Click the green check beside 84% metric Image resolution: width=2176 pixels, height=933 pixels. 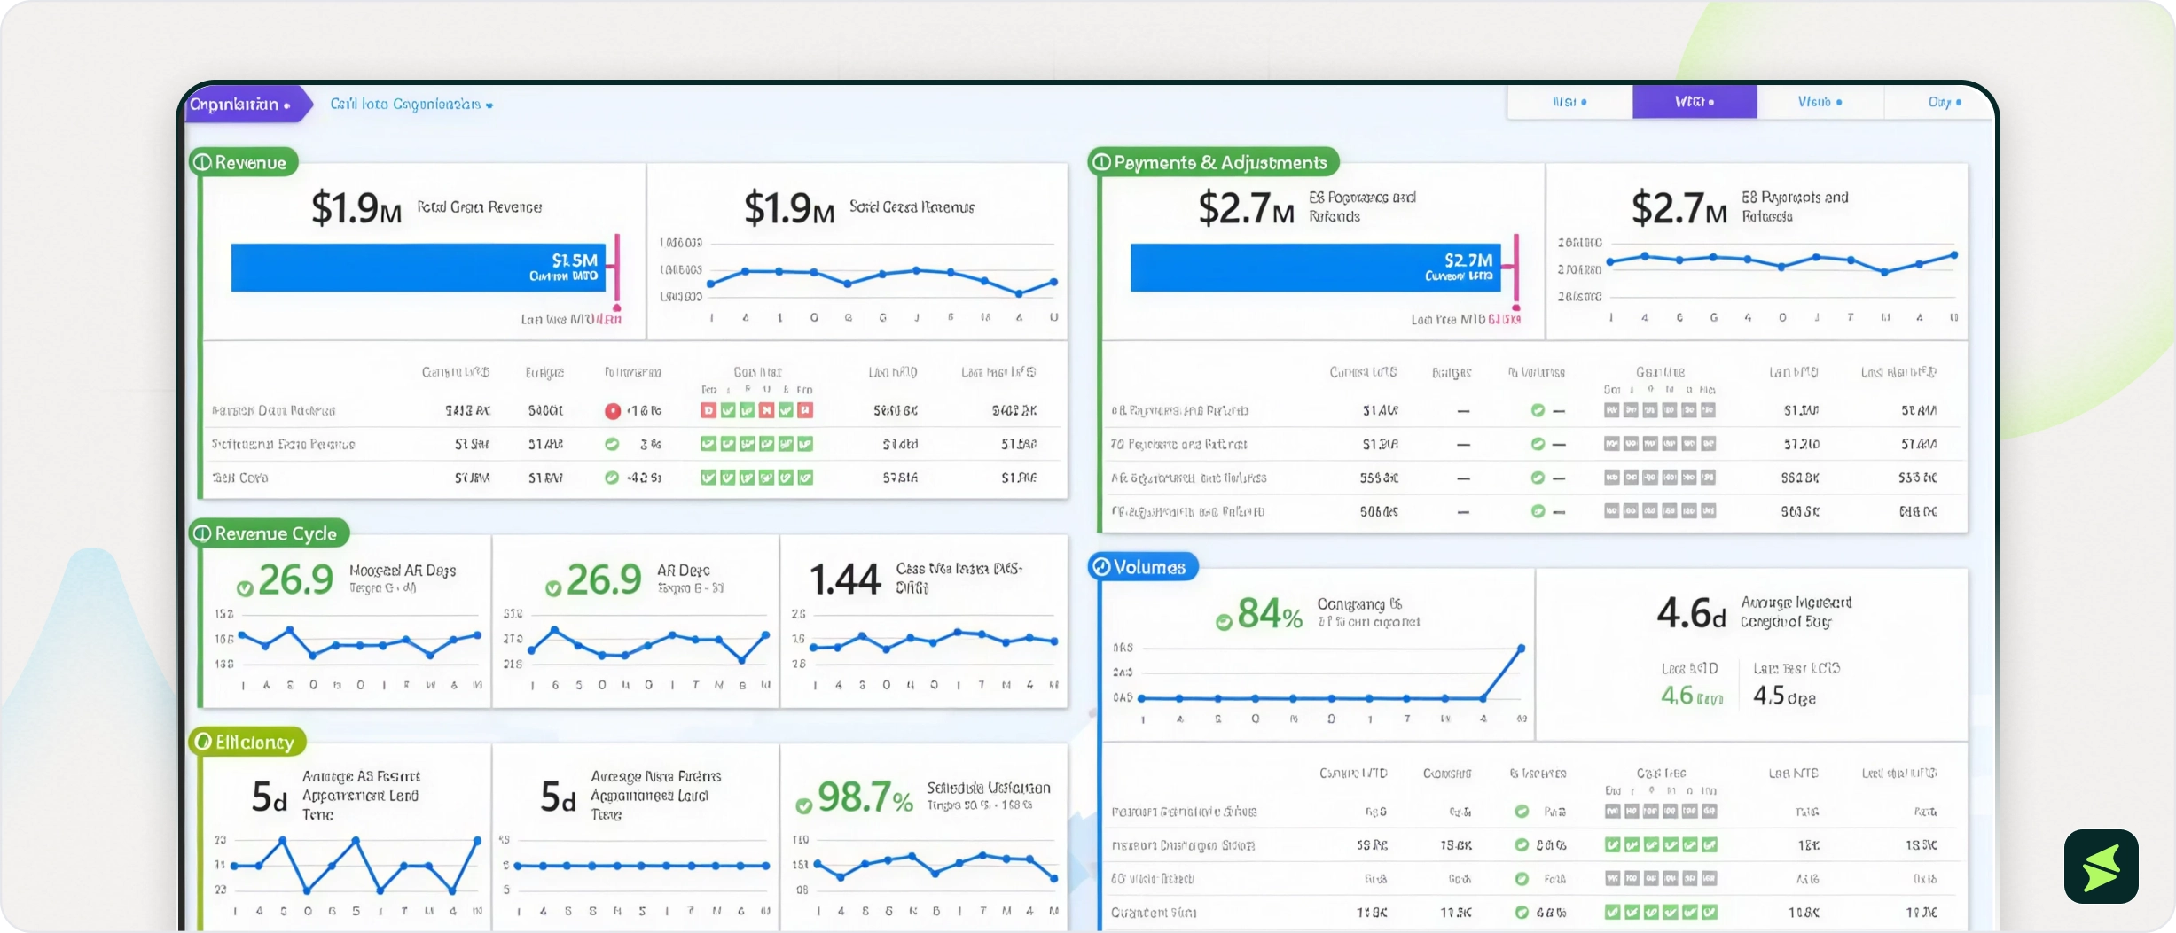tap(1225, 622)
